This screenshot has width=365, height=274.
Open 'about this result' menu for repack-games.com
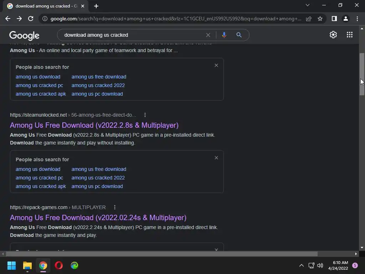pyautogui.click(x=114, y=207)
